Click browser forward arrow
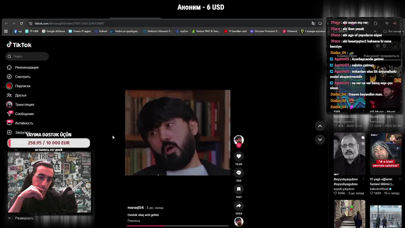Viewport: 405px width, 228px height. (x=14, y=23)
